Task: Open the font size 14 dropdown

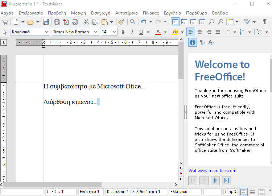Action: click(114, 32)
